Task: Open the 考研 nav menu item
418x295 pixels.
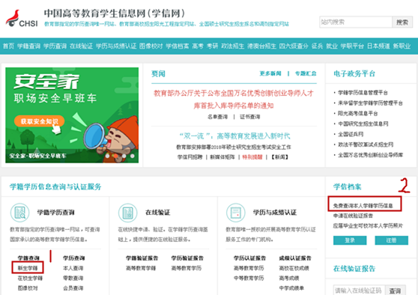Action: 212,46
